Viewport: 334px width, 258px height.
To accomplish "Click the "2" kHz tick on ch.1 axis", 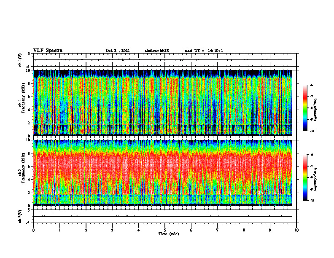I will point(30,123).
